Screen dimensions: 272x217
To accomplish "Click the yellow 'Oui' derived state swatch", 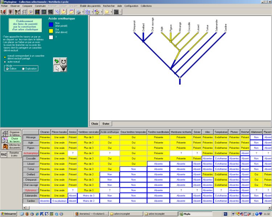I will pyautogui.click(x=51, y=31).
